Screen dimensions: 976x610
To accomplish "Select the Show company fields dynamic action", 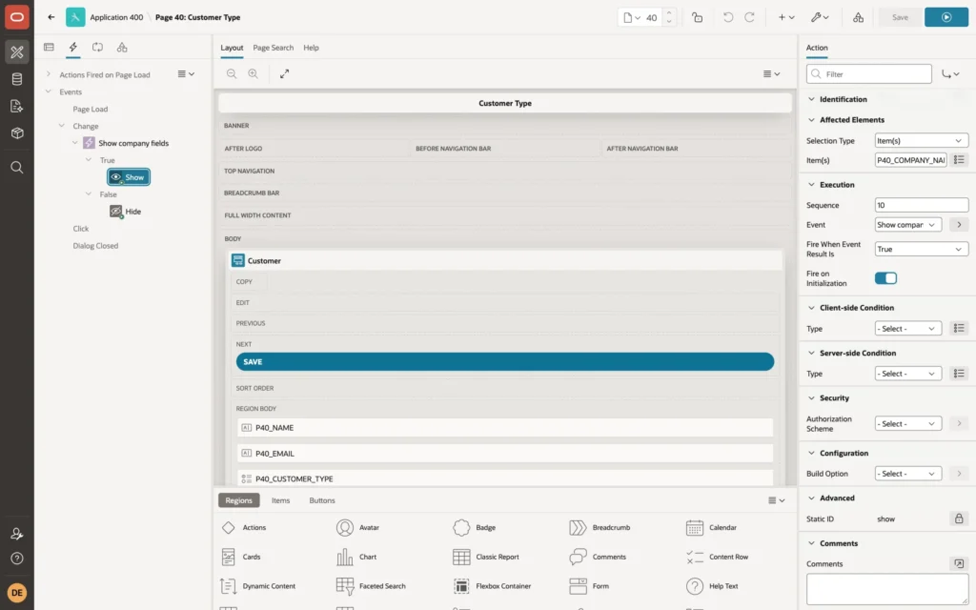I will click(133, 143).
